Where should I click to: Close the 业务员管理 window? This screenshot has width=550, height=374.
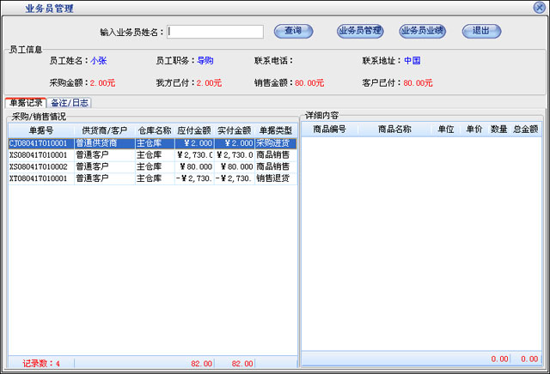coord(539,8)
